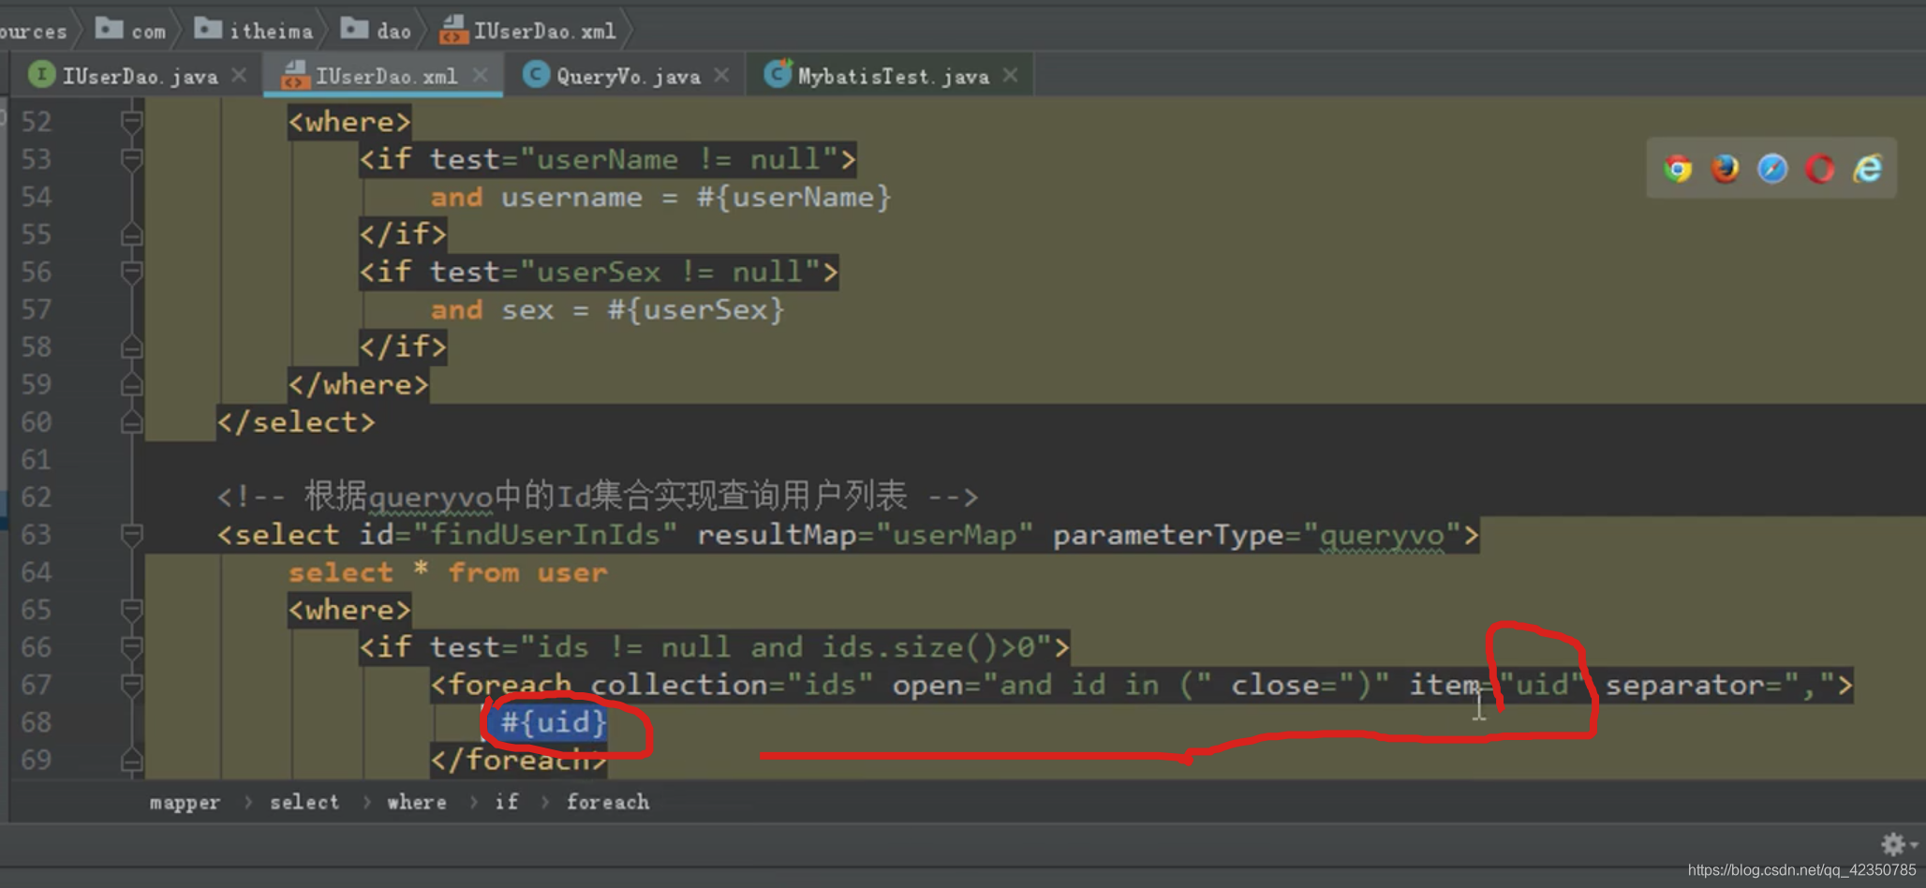
Task: Click line number 61 in the gutter
Action: click(x=36, y=460)
